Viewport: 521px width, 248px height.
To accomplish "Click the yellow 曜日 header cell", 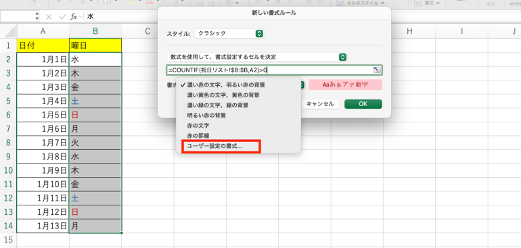I will [x=95, y=45].
